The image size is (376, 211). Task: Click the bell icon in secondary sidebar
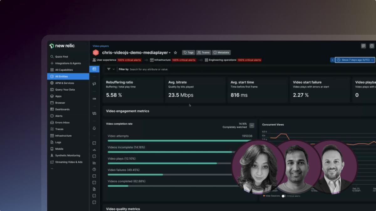[x=94, y=128]
